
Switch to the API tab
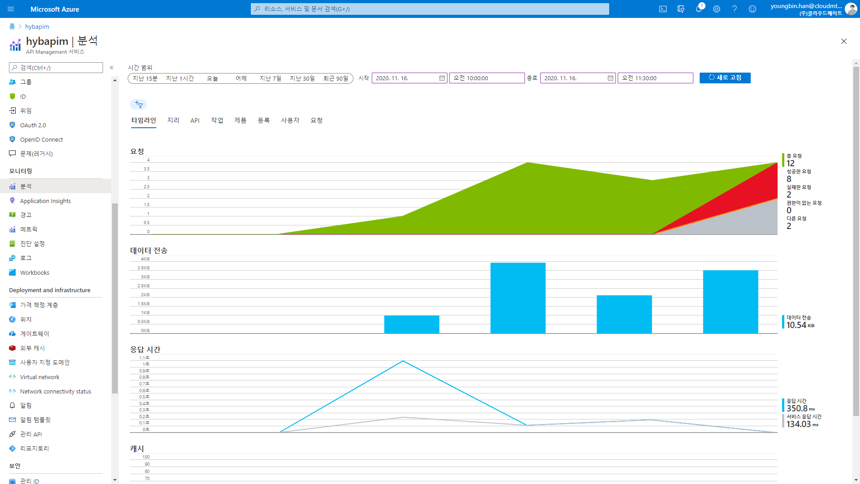[195, 120]
